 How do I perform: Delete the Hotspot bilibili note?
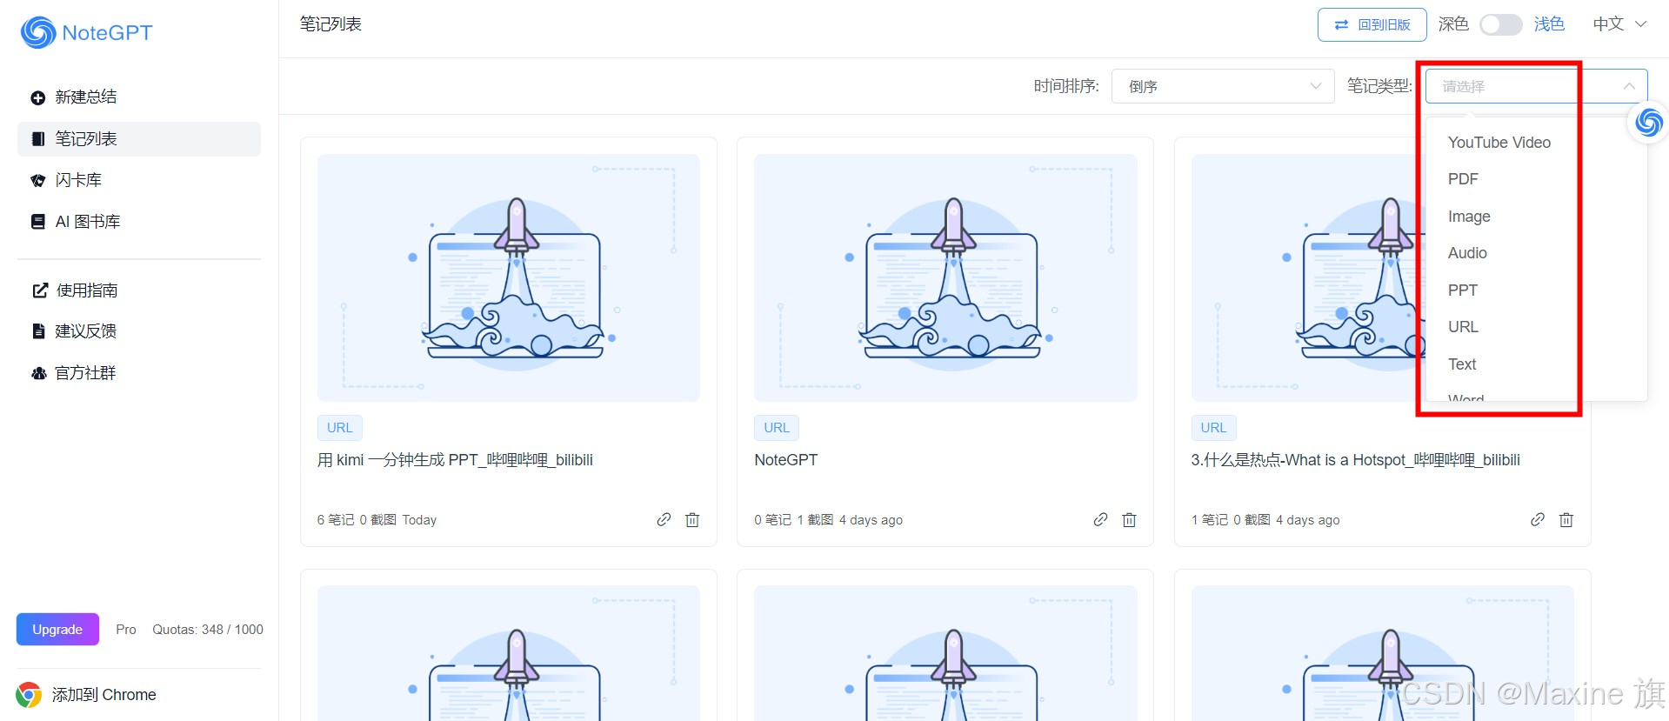pos(1566,519)
